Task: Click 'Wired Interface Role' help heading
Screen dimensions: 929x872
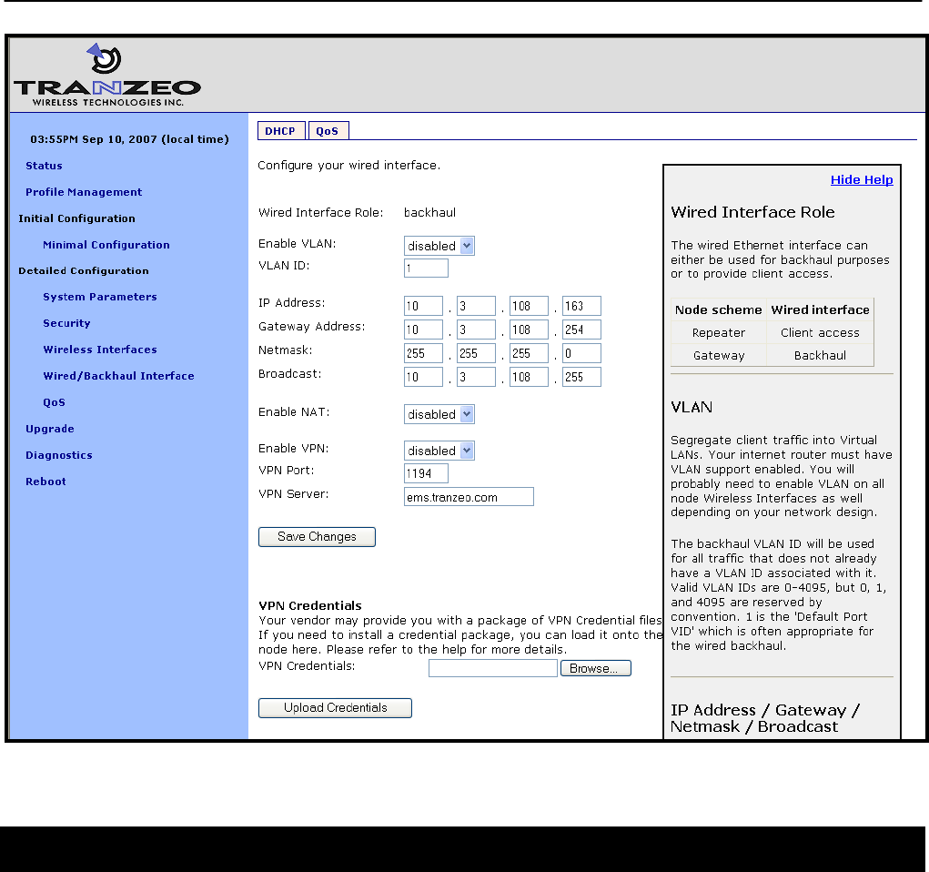Action: pos(752,212)
